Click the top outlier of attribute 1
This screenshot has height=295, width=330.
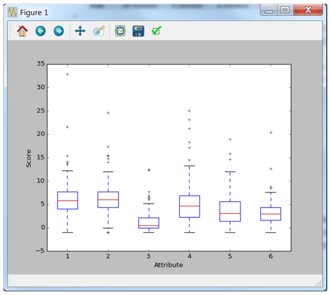pyautogui.click(x=67, y=74)
